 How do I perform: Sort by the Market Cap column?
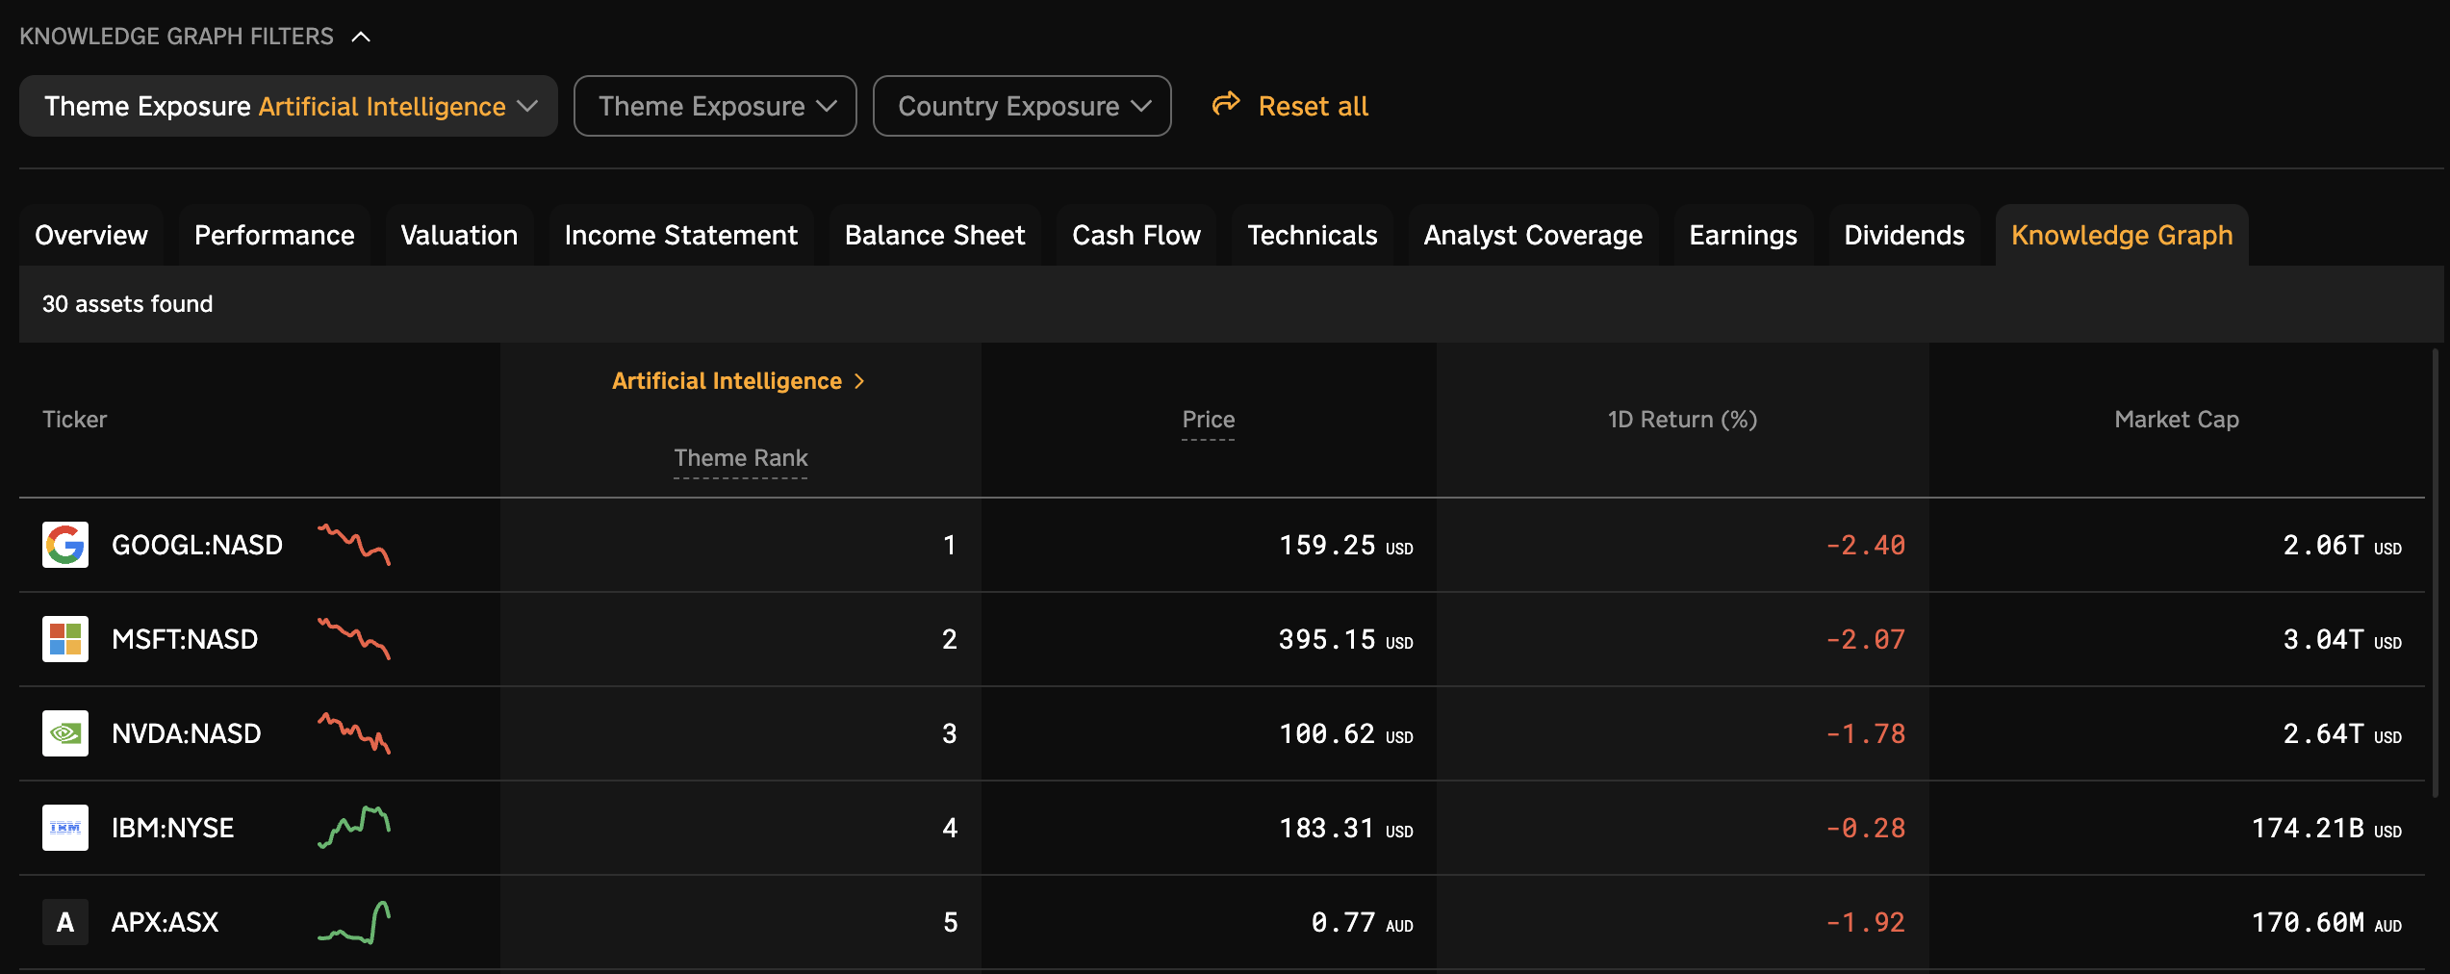click(x=2177, y=420)
